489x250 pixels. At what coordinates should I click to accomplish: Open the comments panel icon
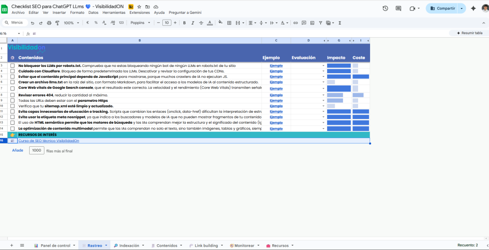click(398, 8)
